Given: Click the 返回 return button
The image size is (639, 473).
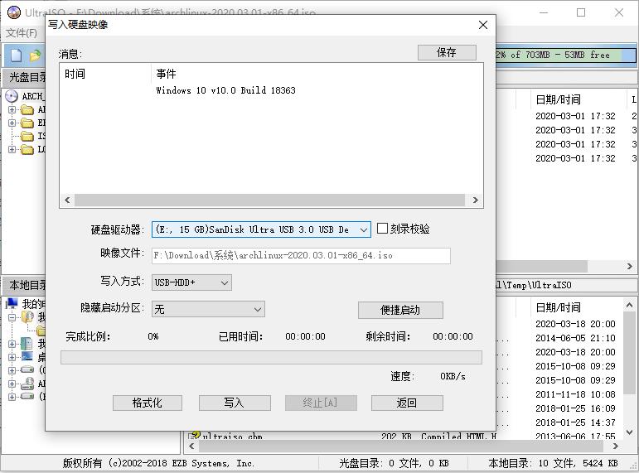Looking at the screenshot, I should [407, 403].
